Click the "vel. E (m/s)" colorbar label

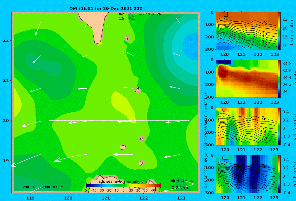pyautogui.click(x=294, y=175)
